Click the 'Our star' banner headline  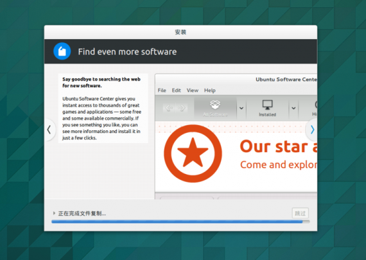(279, 146)
